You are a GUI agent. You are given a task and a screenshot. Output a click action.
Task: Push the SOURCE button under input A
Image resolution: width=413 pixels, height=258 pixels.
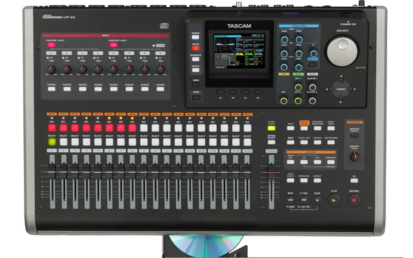pyautogui.click(x=52, y=89)
